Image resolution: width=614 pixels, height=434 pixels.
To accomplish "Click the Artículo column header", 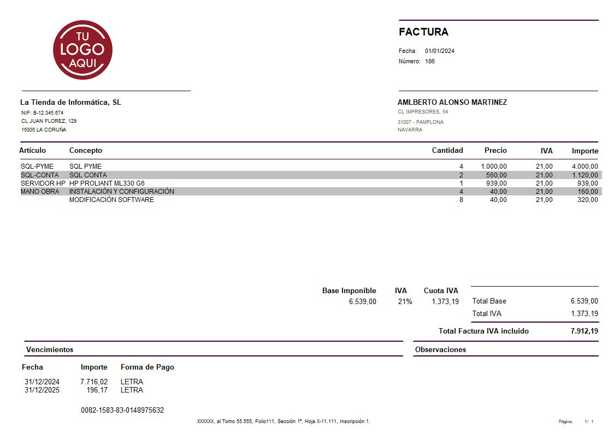I will 33,150.
